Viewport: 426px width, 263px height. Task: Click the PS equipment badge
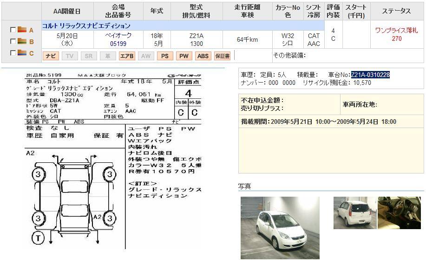click(x=164, y=56)
